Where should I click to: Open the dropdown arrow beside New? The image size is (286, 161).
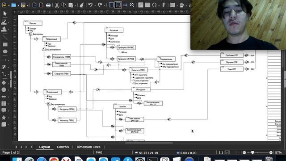(x=9, y=5)
